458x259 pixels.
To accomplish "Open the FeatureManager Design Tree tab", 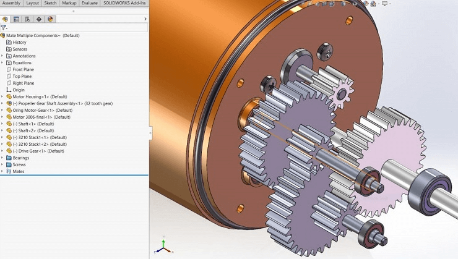I will click(x=5, y=19).
